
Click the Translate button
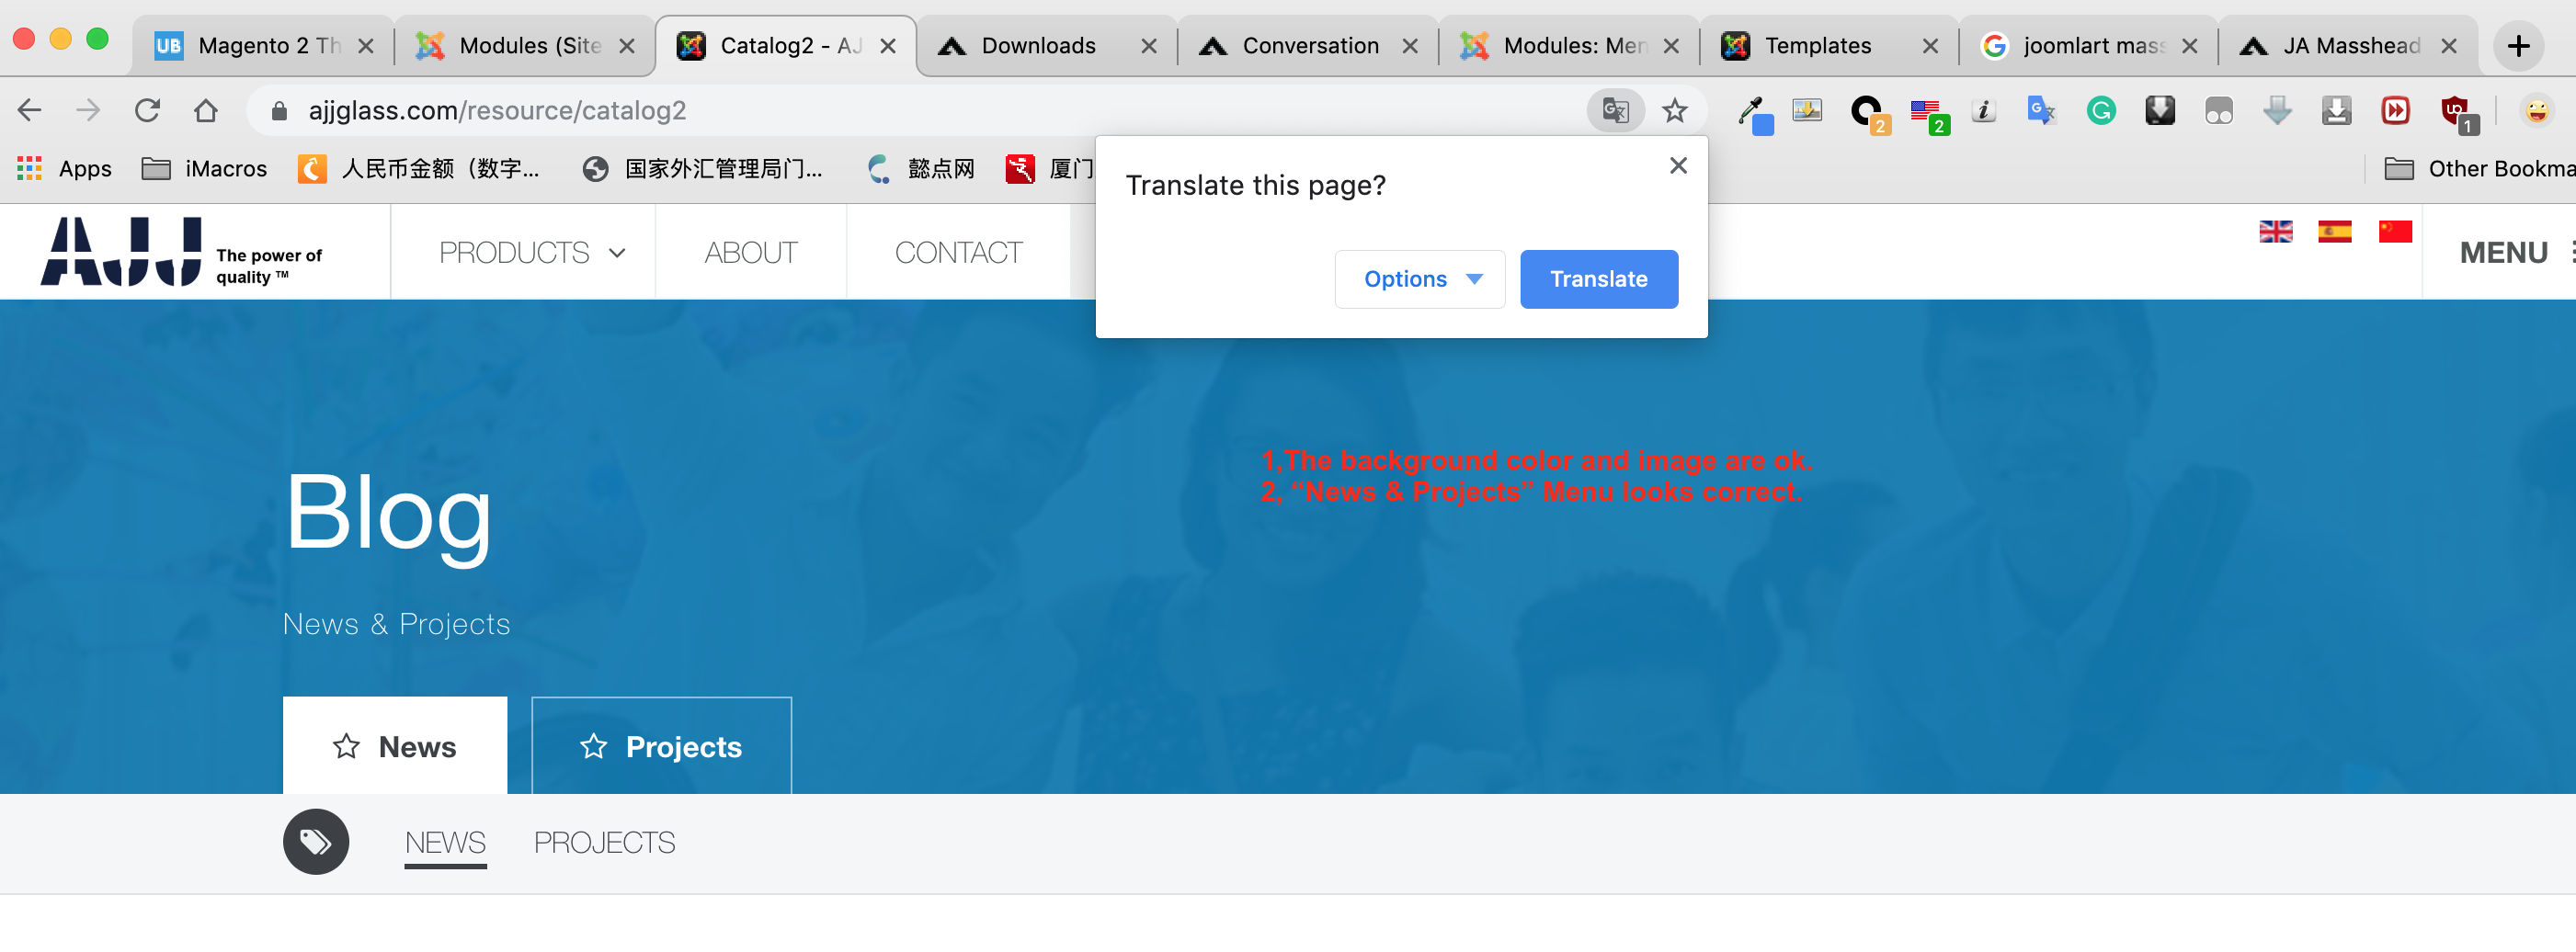coord(1599,279)
